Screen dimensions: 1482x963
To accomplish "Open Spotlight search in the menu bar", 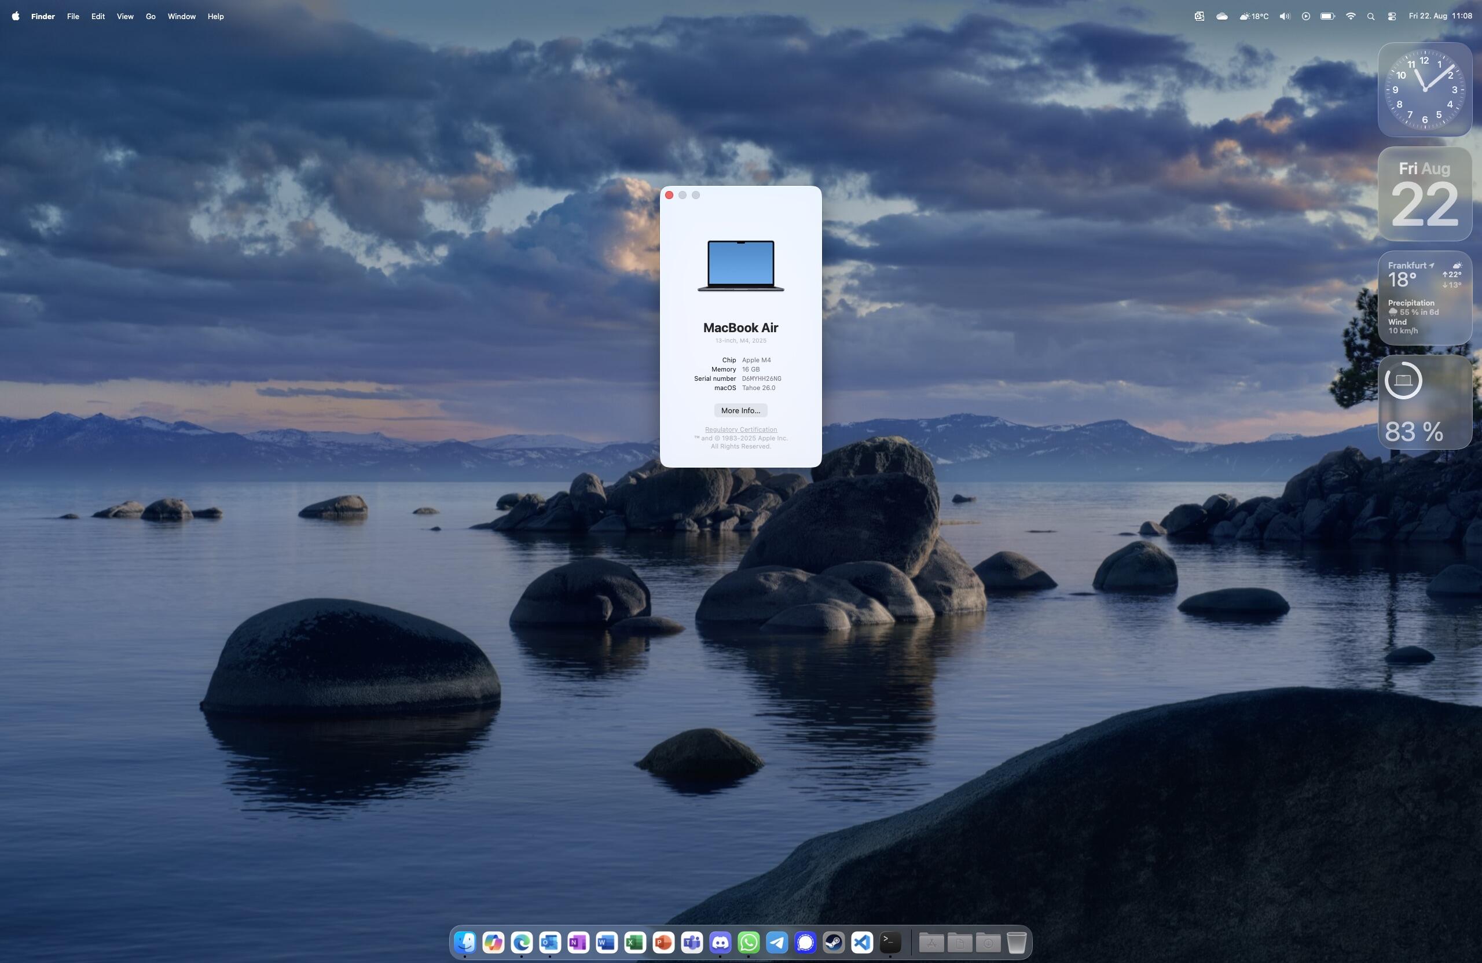I will 1370,16.
